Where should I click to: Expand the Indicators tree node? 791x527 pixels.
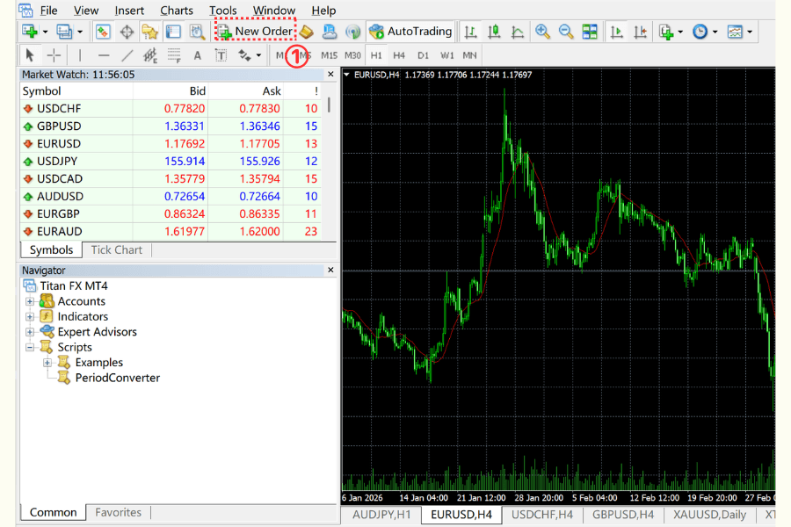[30, 317]
